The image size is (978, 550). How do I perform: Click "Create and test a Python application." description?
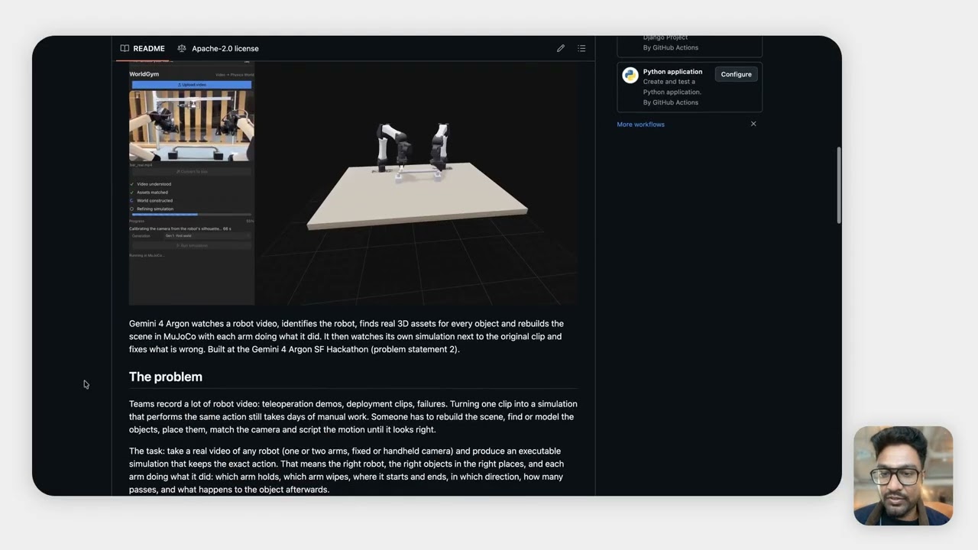[672, 87]
